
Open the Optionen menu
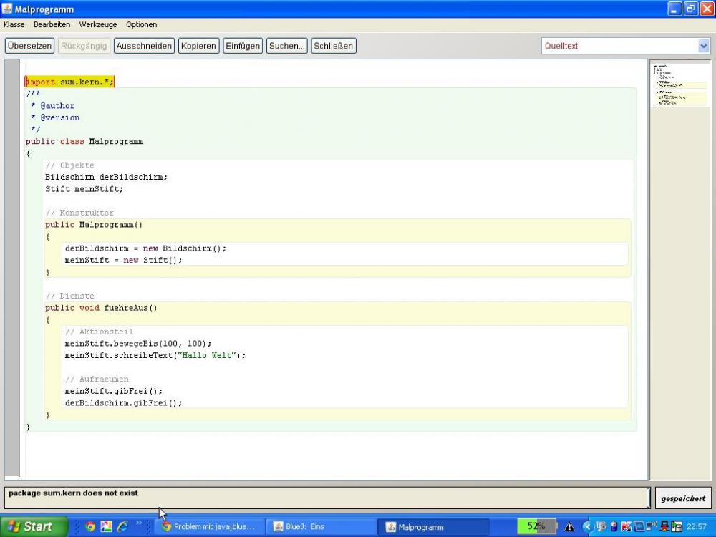pos(141,24)
